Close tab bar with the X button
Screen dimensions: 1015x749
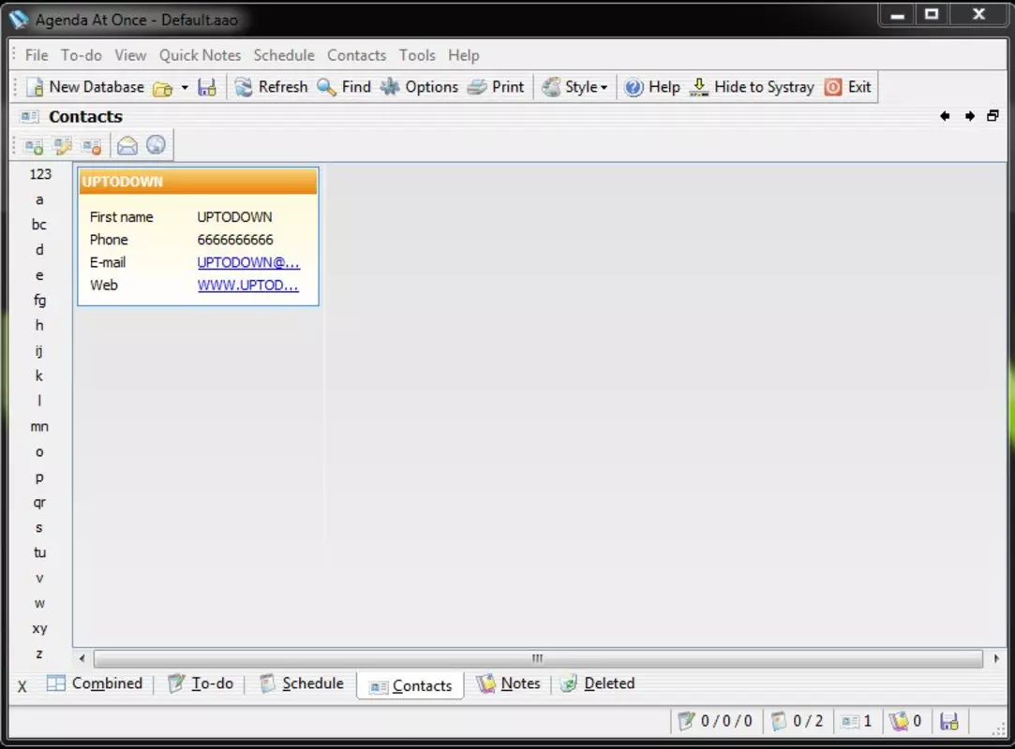22,687
